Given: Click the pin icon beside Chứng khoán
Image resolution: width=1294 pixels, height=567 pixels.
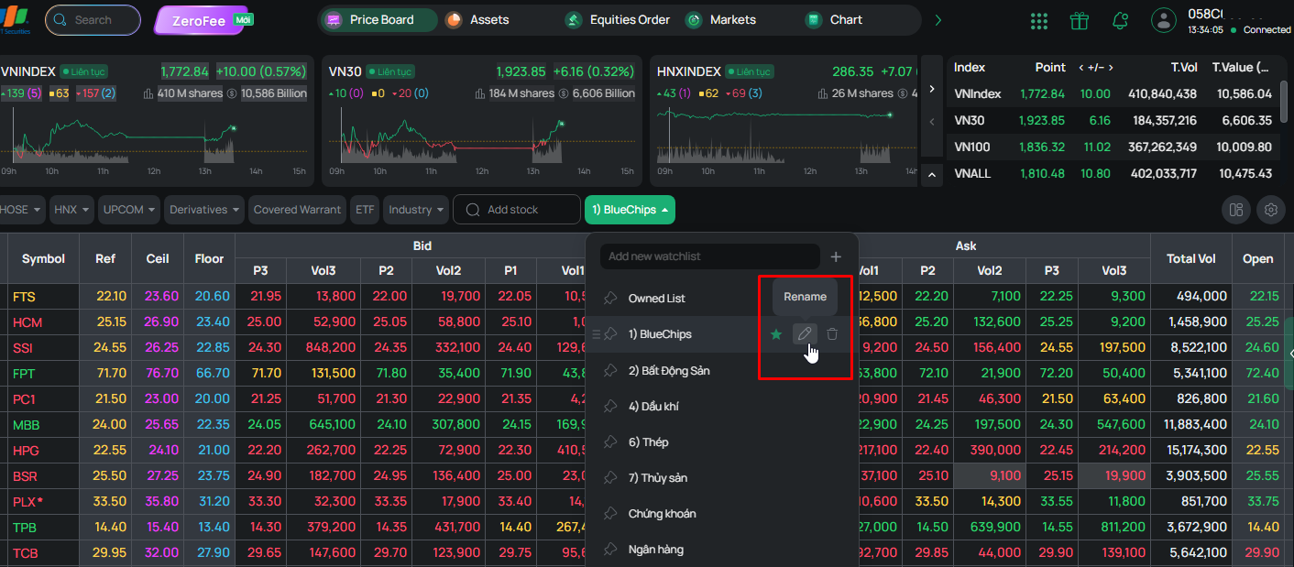Looking at the screenshot, I should (x=610, y=513).
